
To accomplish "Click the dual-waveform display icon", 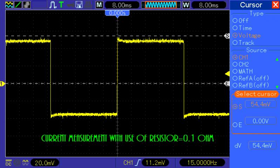I will click(x=9, y=5).
